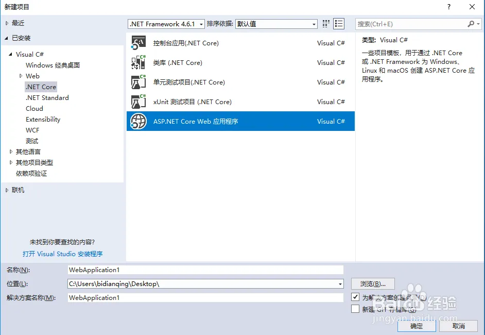485x335 pixels.
Task: Click the search magnifier icon
Action: coord(471,24)
